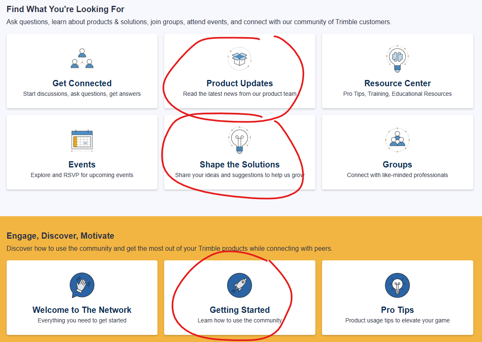Go to the Resource Center title
The height and width of the screenshot is (342, 482).
click(x=397, y=83)
